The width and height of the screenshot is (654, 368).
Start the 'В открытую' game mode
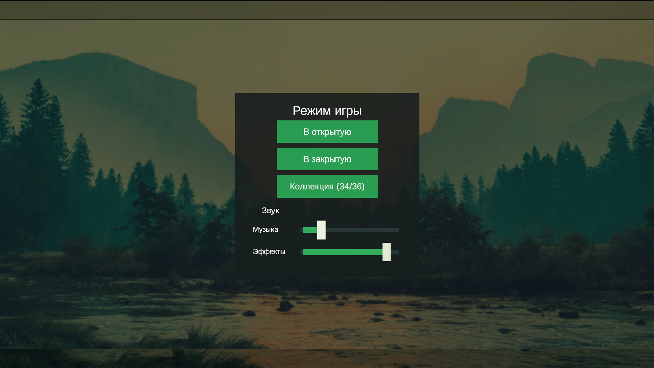click(x=327, y=132)
